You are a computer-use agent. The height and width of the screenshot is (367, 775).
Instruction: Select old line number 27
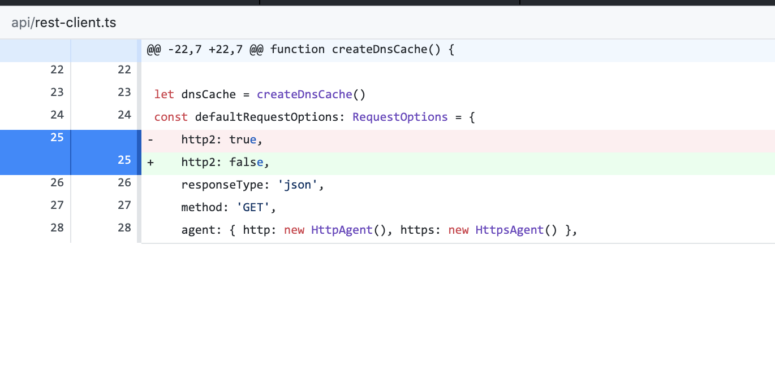57,205
